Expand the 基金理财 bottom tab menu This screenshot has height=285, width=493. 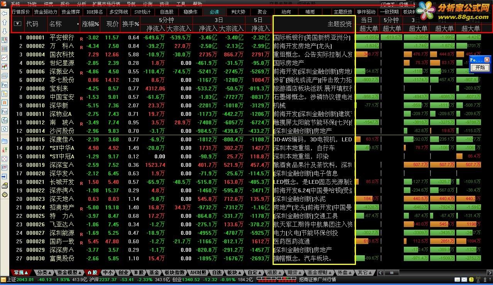point(320,273)
